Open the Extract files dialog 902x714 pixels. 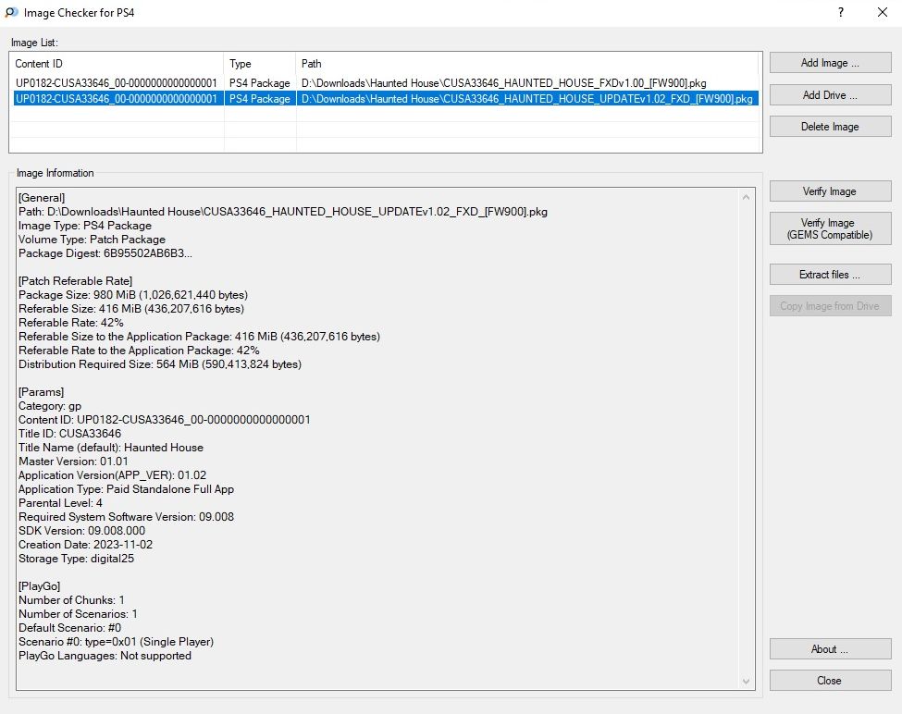[x=830, y=275]
